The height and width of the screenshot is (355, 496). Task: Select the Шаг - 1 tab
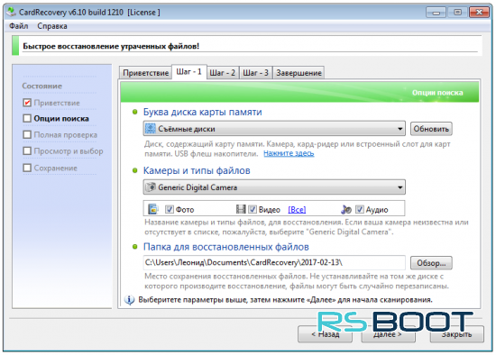point(188,72)
